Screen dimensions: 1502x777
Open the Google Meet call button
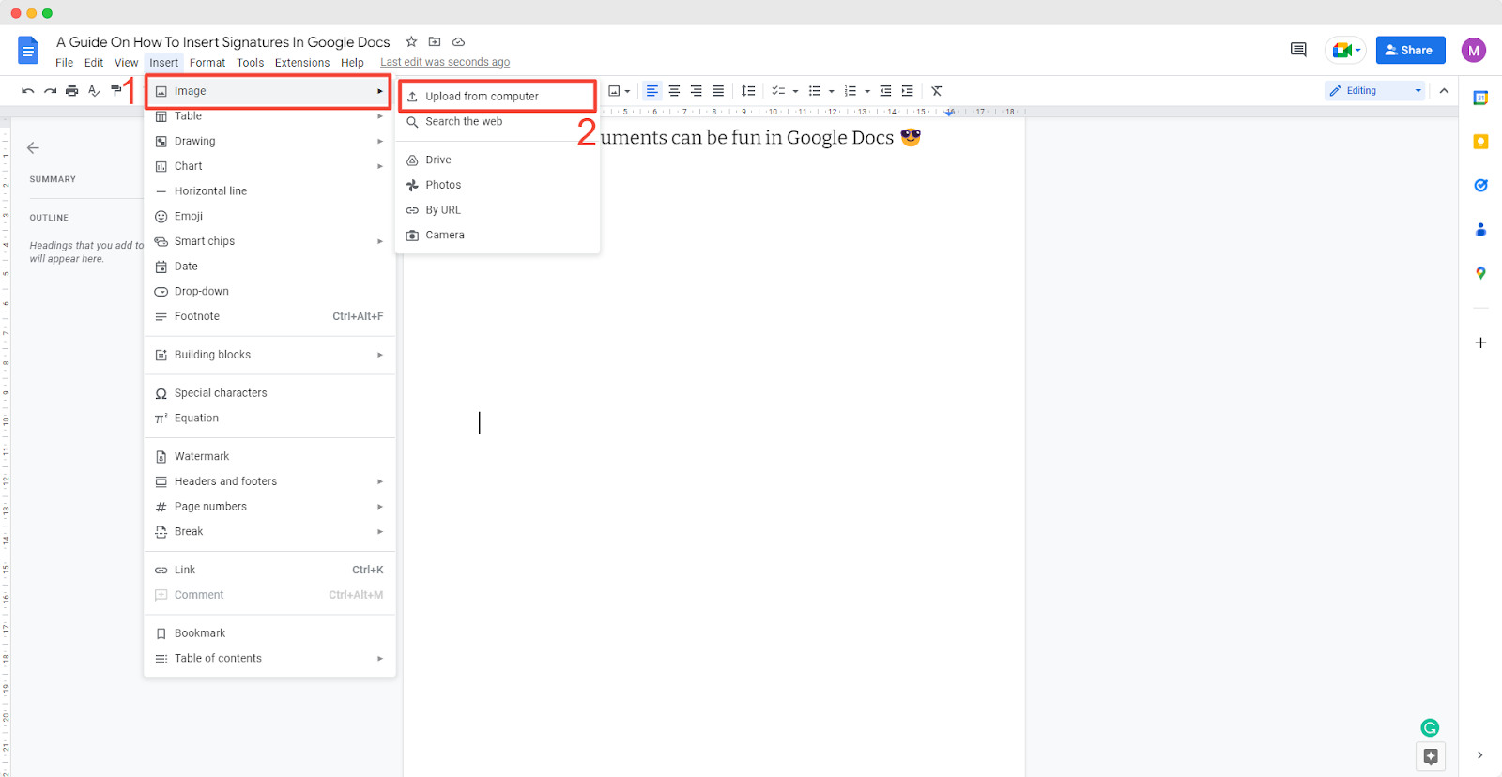coord(1345,50)
